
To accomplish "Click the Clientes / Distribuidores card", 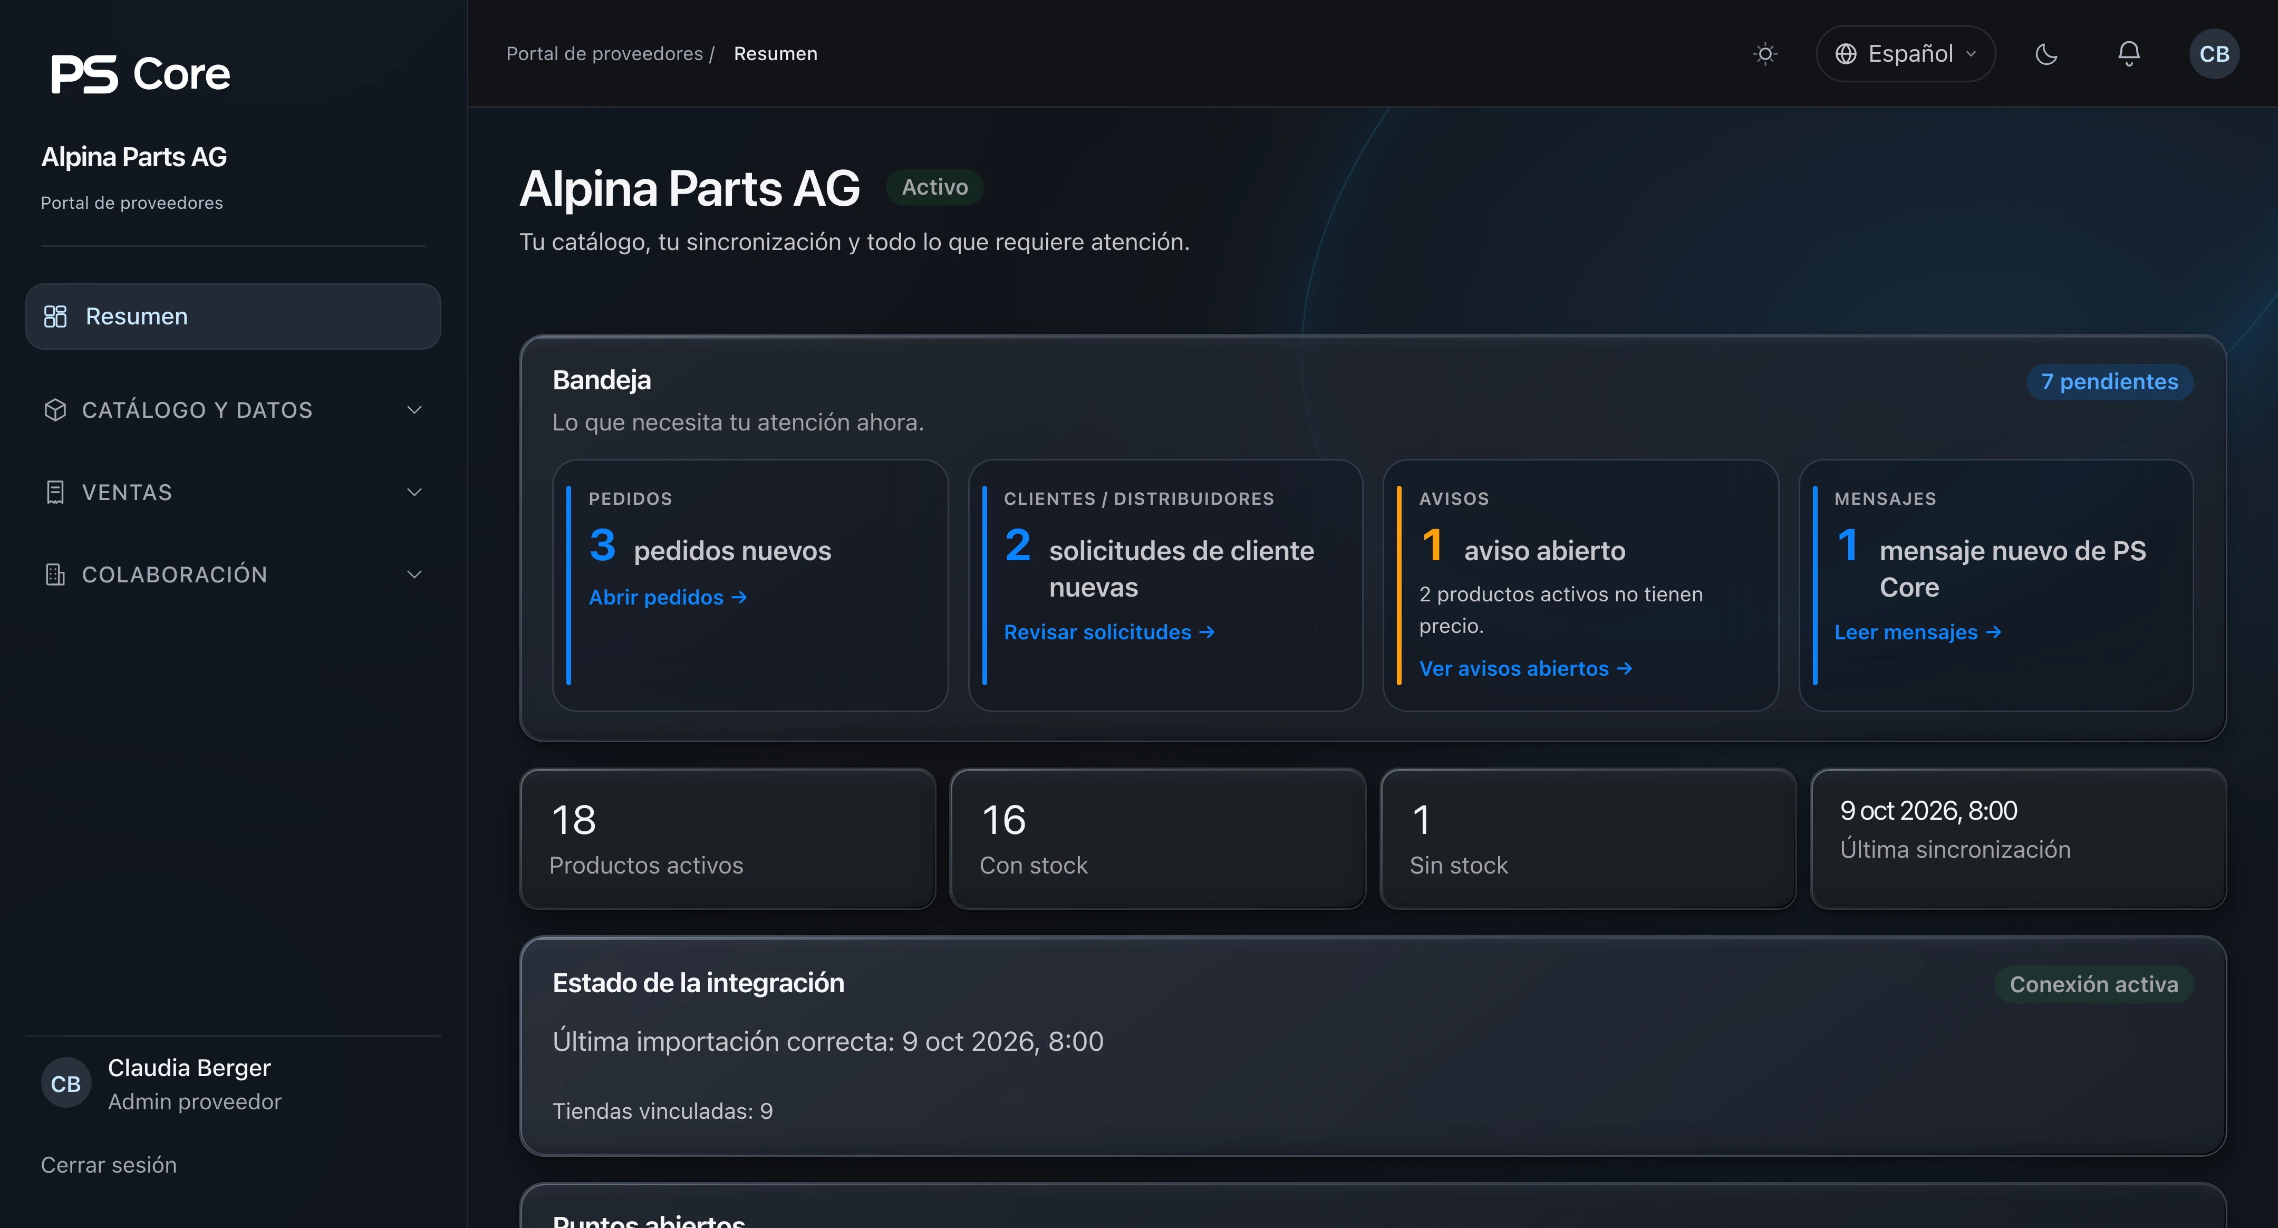I will [1165, 585].
